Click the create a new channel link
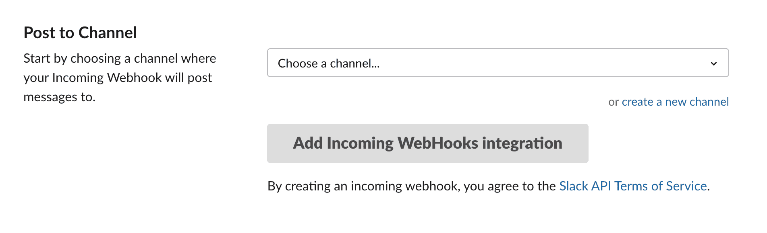This screenshot has height=233, width=767. pos(675,102)
